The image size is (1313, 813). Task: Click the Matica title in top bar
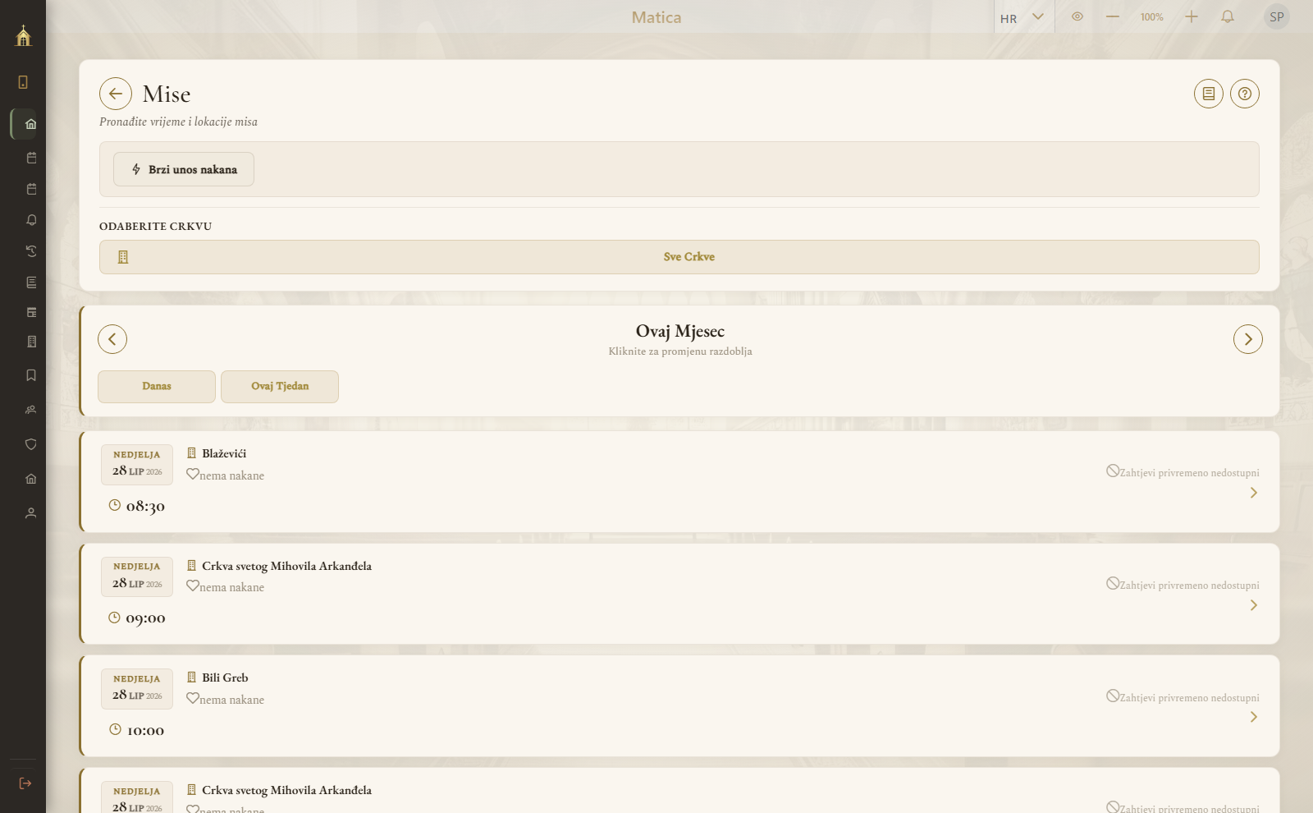(x=656, y=17)
